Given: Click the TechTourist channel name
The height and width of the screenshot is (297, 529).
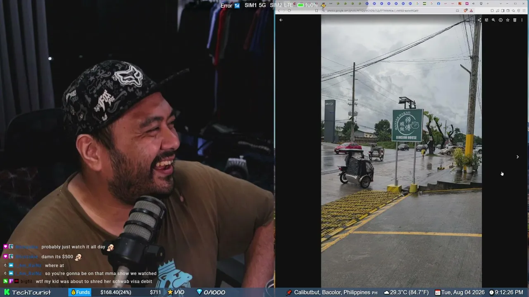Looking at the screenshot, I should [x=31, y=292].
